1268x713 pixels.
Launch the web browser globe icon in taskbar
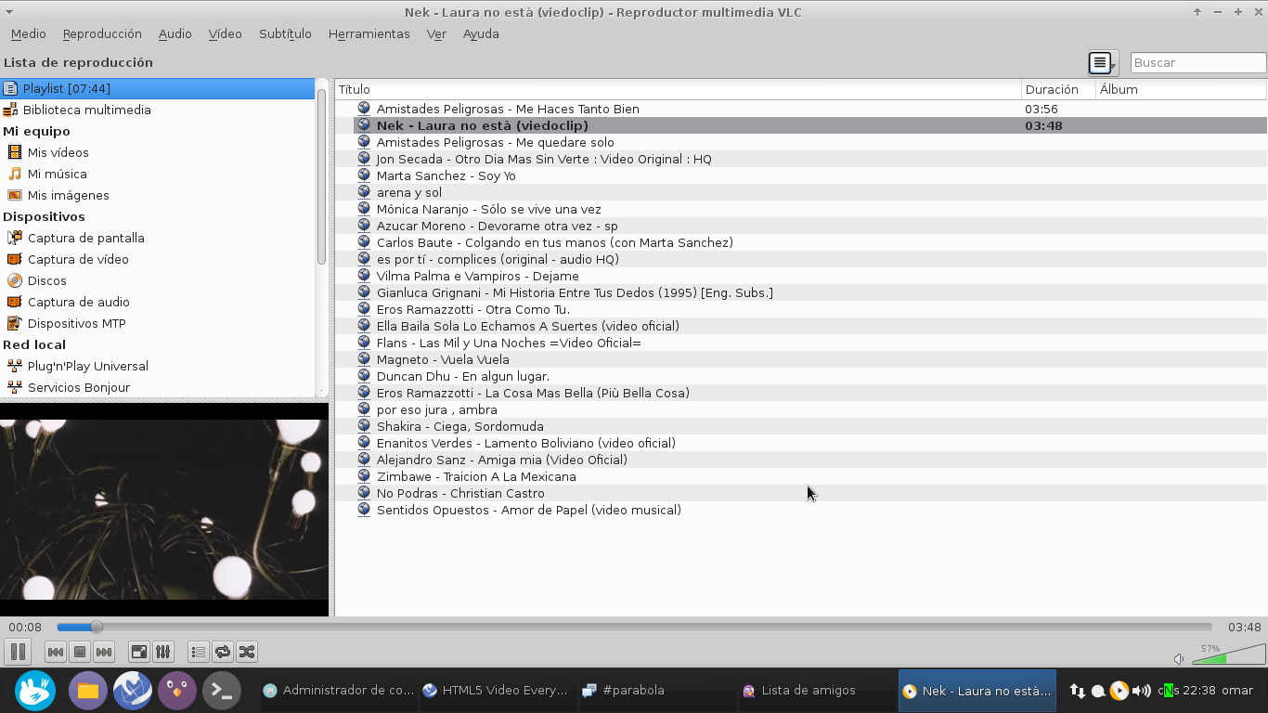pyautogui.click(x=133, y=691)
